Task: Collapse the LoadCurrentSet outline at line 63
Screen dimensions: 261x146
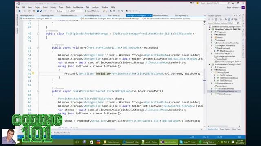Action: click(x=38, y=91)
